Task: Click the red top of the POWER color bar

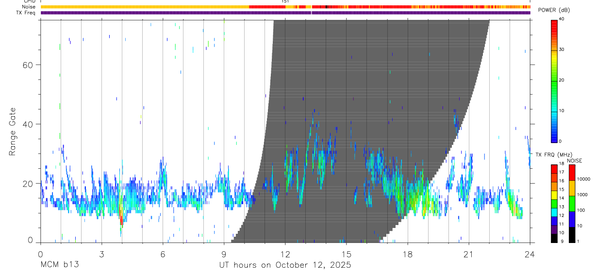Action: point(554,24)
